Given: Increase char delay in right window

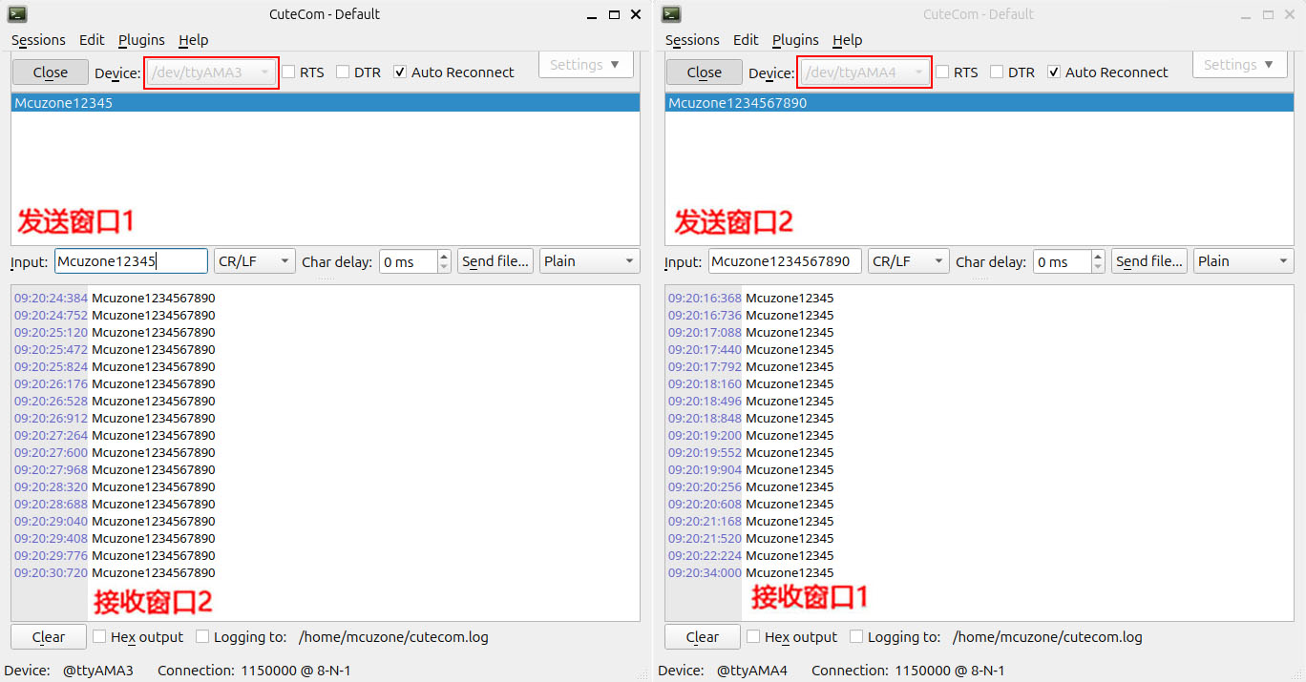Looking at the screenshot, I should click(1098, 256).
